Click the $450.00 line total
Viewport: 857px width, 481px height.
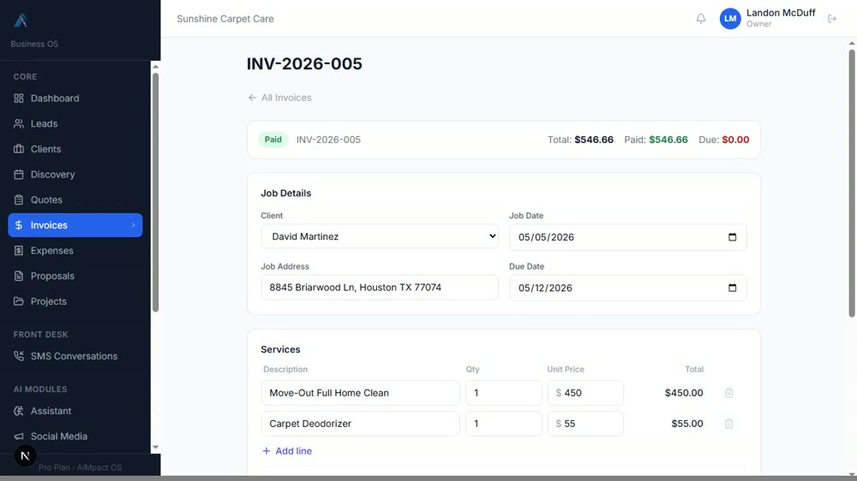(684, 393)
